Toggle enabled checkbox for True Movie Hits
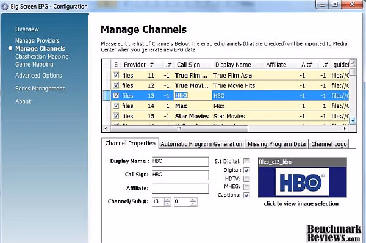The height and width of the screenshot is (243, 366). coord(116,85)
